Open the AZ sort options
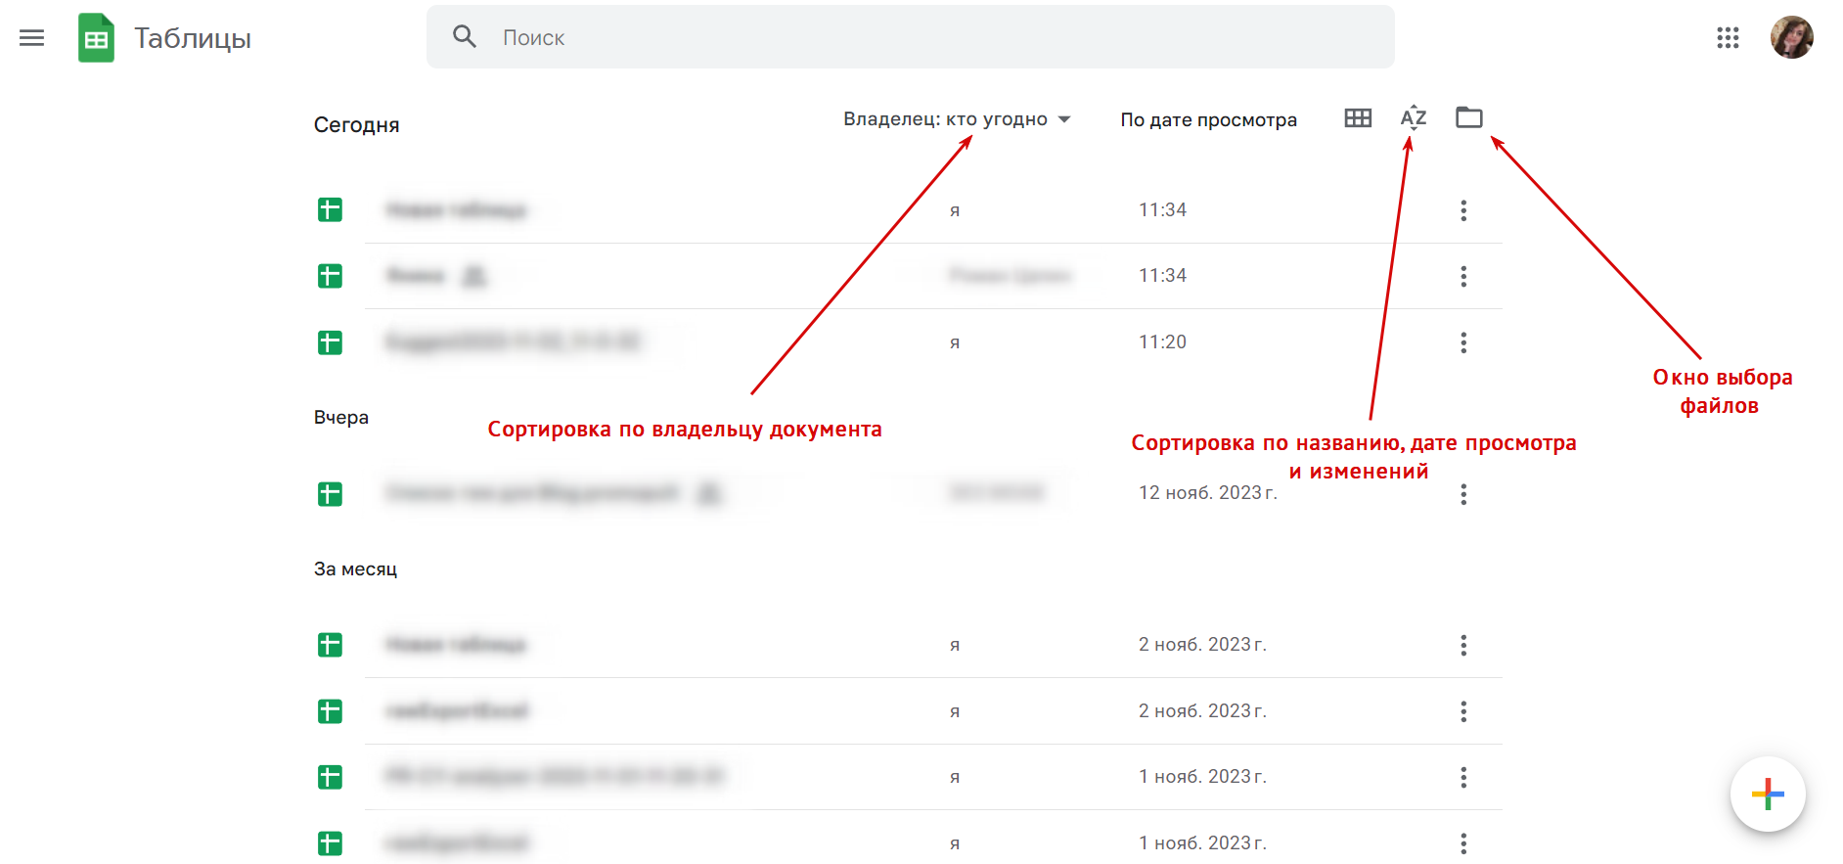1843x864 pixels. [1414, 118]
